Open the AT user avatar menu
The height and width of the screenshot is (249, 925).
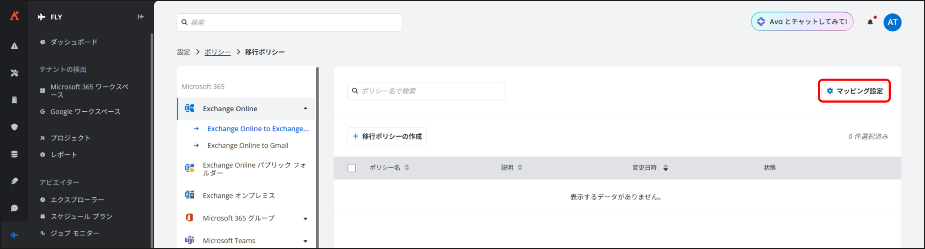pos(892,22)
